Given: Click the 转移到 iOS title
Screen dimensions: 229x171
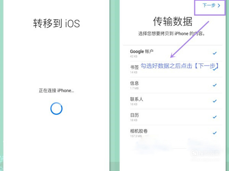Looking at the screenshot, I should (x=56, y=24).
